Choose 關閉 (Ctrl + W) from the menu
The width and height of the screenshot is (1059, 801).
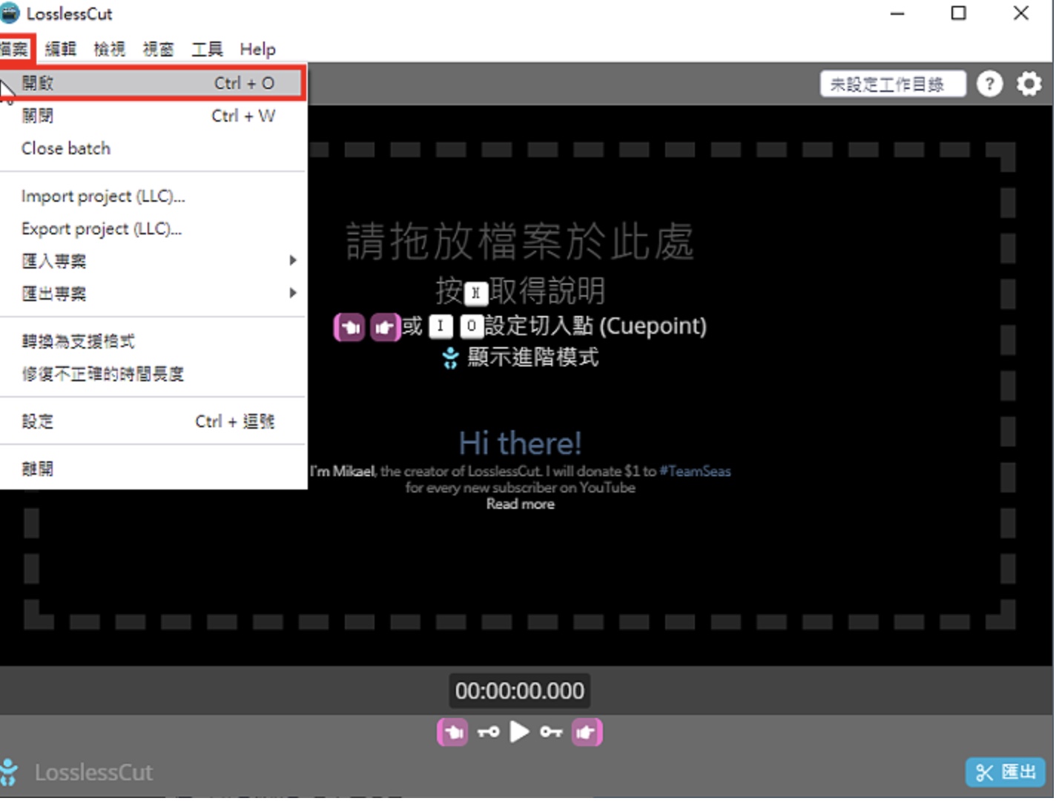[x=154, y=116]
